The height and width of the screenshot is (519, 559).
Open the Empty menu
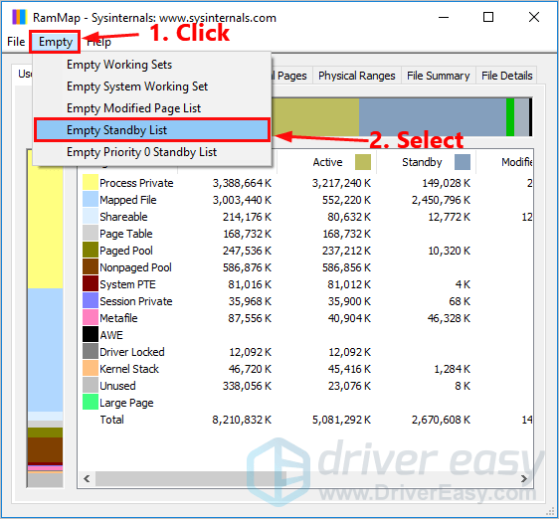[56, 42]
